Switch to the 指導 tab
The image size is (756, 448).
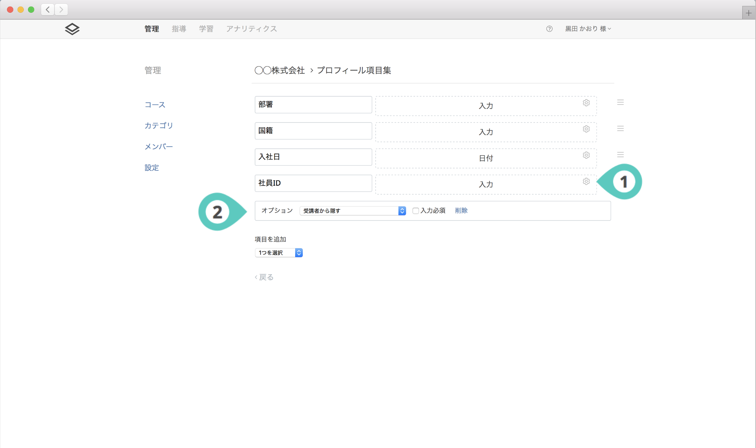click(x=179, y=29)
